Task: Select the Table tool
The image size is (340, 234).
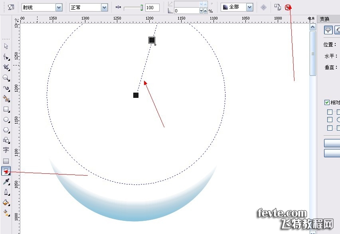Action: (x=6, y=161)
